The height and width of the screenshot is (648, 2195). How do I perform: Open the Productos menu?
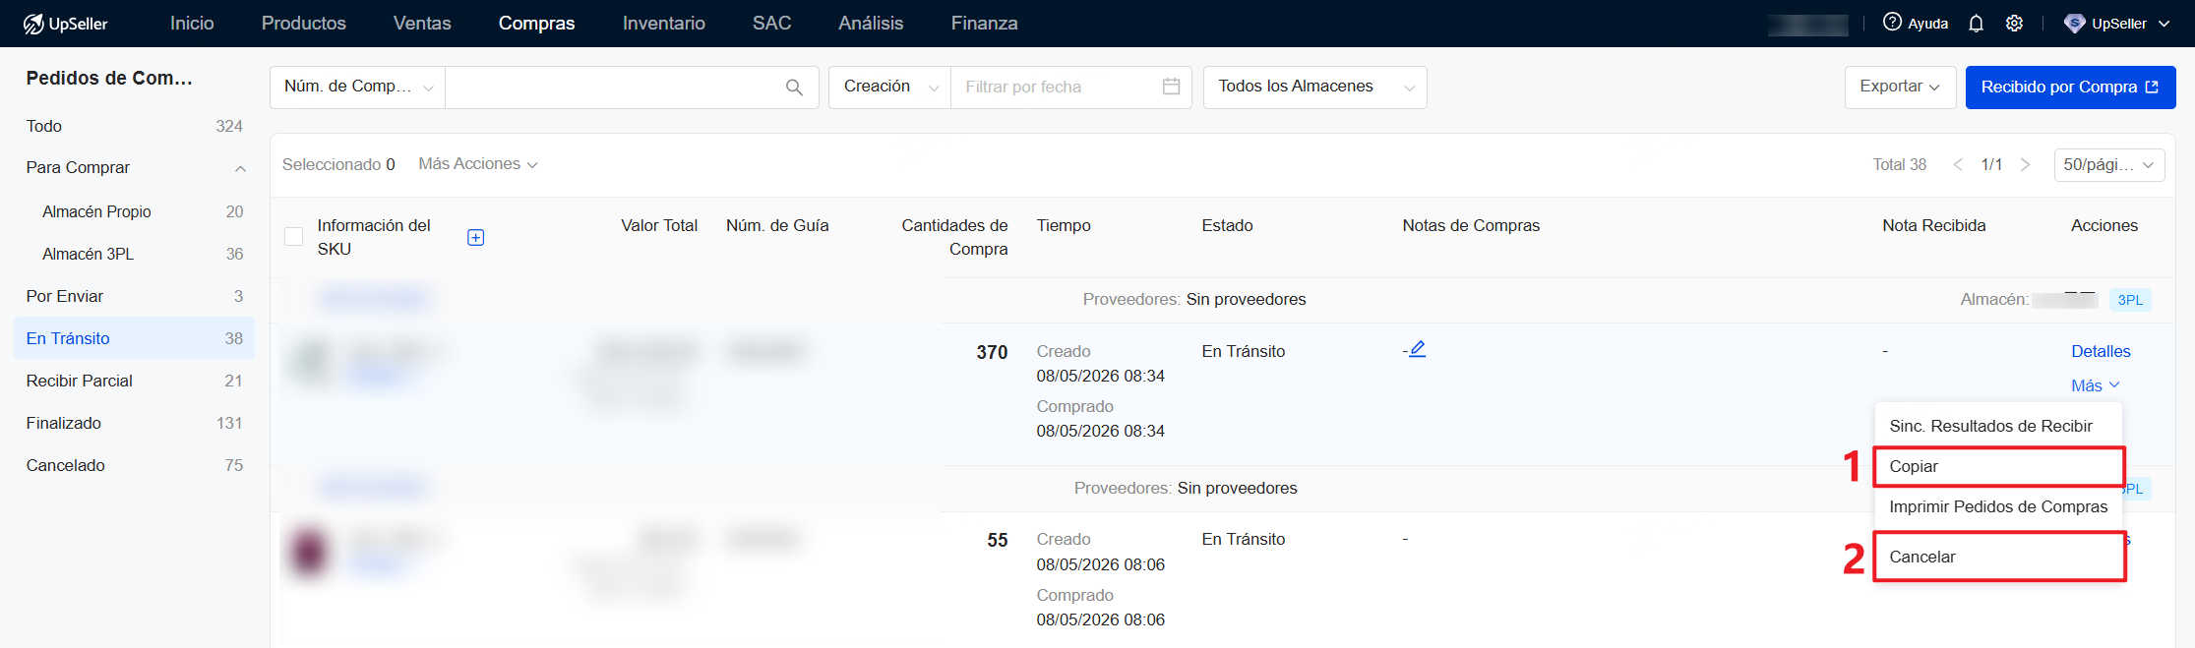tap(304, 24)
